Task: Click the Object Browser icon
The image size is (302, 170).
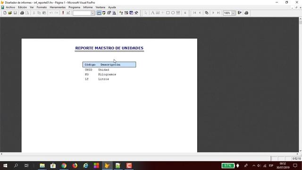Action: pos(126,13)
